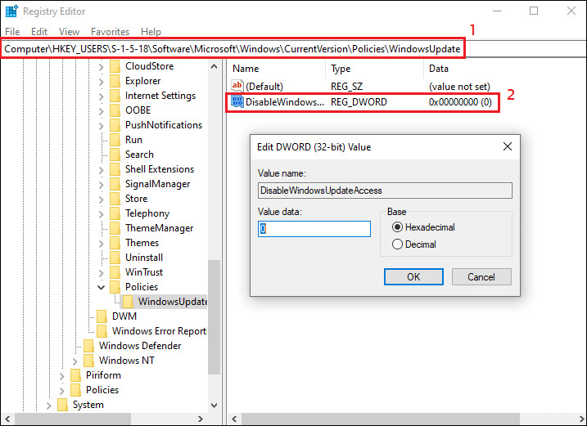This screenshot has height=426, width=587.
Task: Click the Shell Extensions folder icon
Action: tap(115, 169)
